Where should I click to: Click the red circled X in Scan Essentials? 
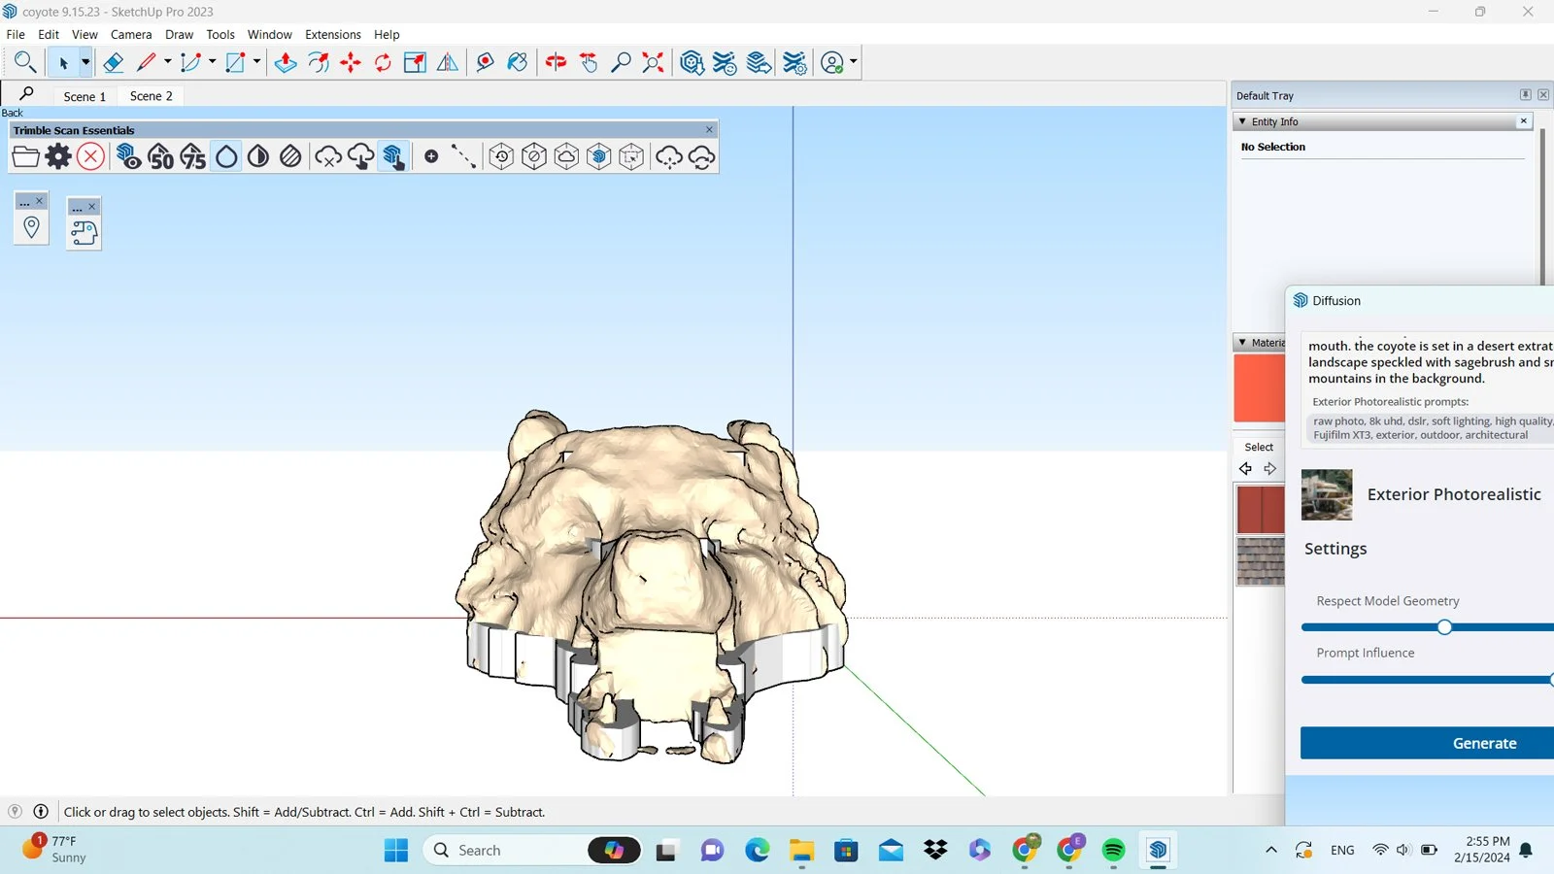[90, 156]
